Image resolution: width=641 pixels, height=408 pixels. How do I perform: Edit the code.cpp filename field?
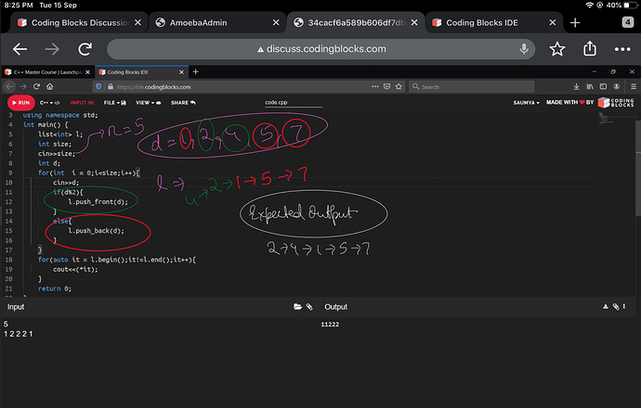click(x=294, y=103)
